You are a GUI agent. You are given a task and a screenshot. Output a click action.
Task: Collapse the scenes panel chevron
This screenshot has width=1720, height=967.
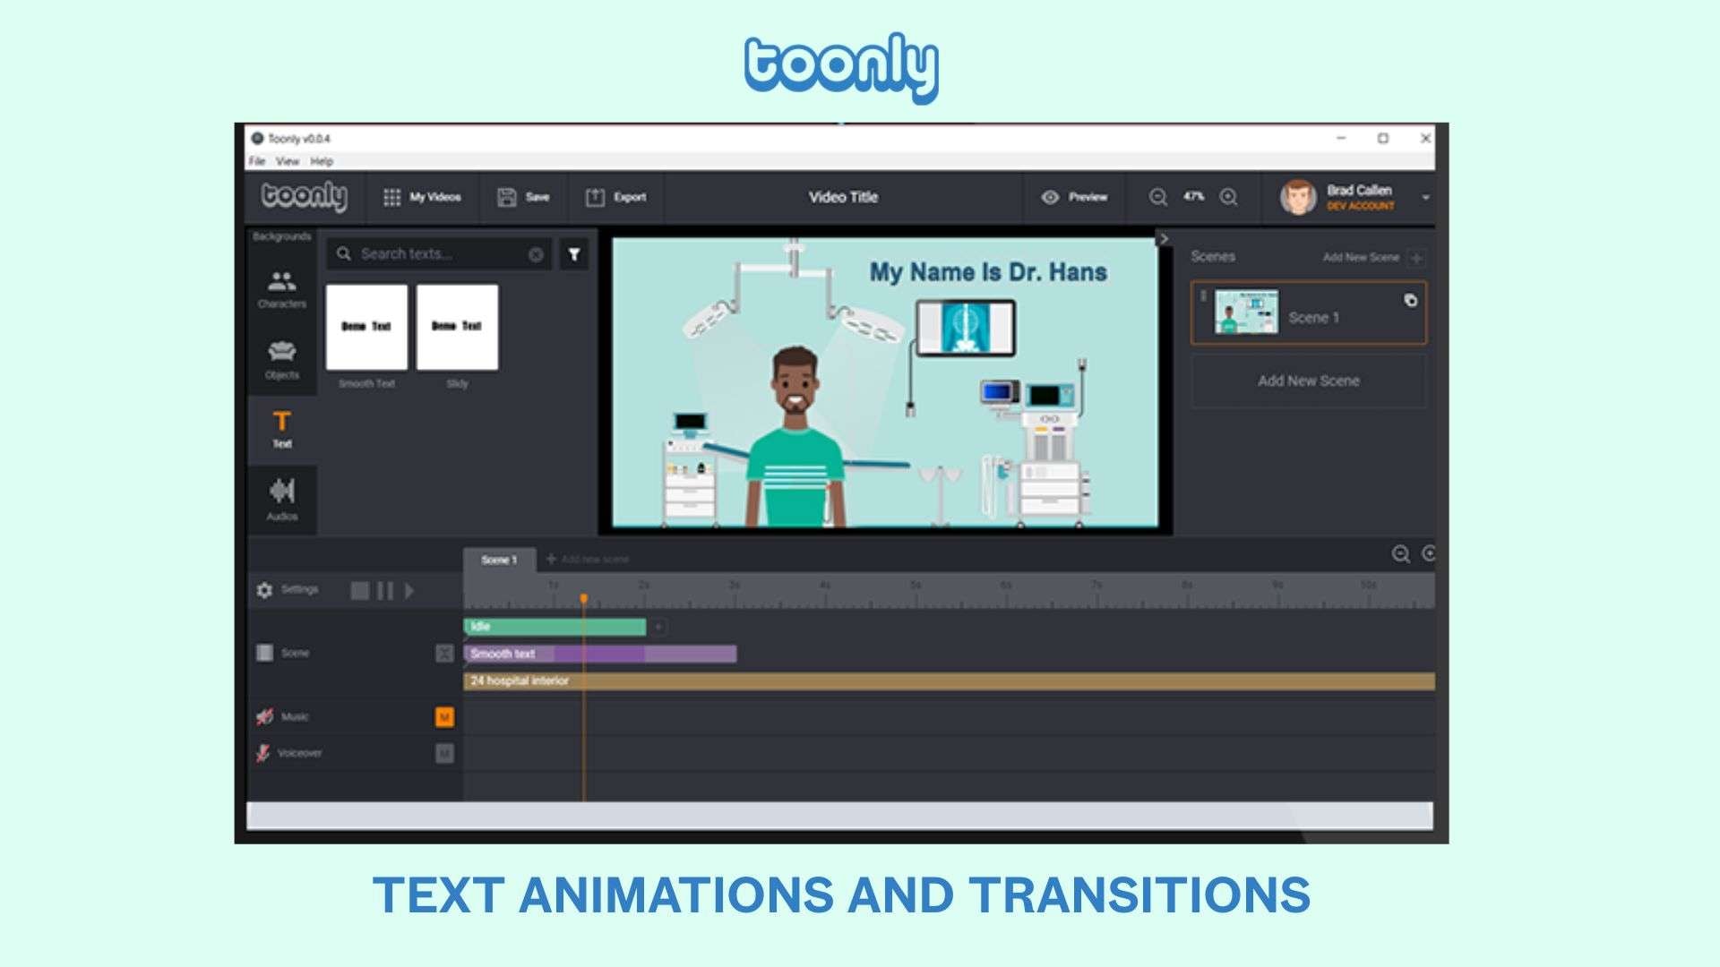point(1163,239)
